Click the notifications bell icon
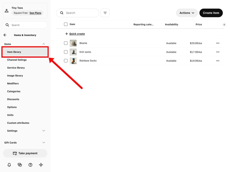The height and width of the screenshot is (172, 230). click(9, 165)
